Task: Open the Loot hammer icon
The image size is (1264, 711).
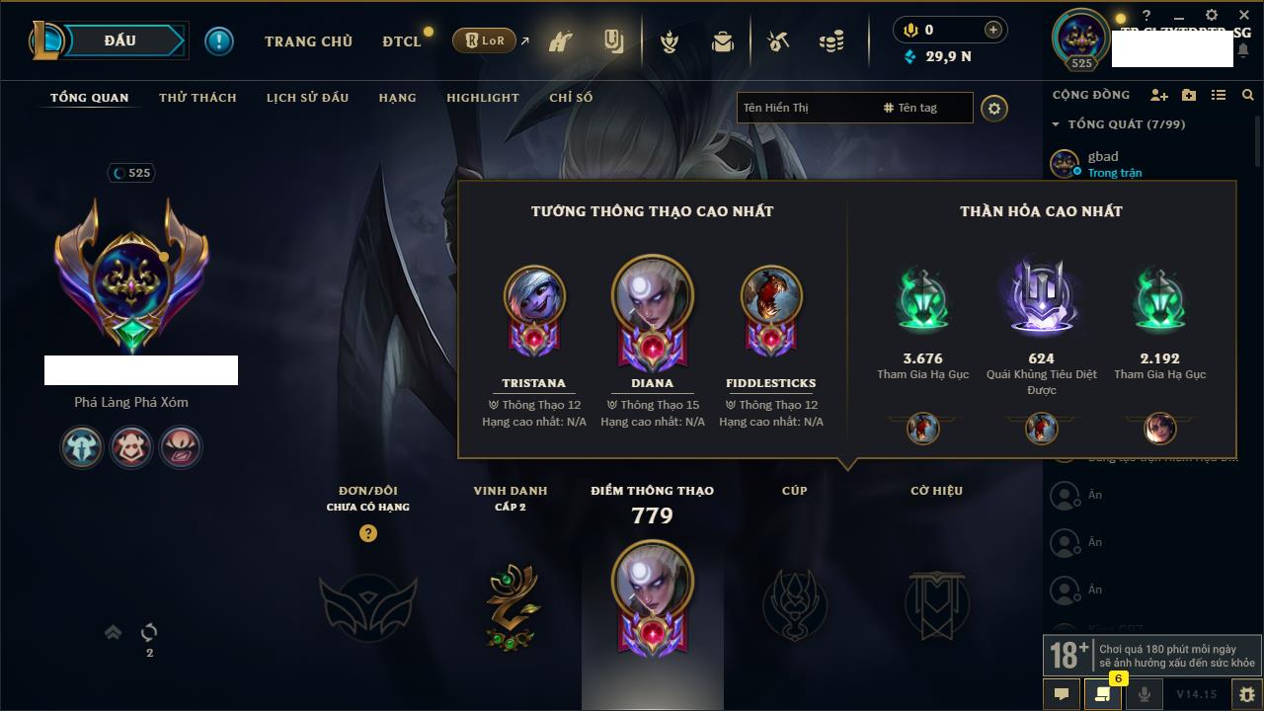Action: (778, 41)
